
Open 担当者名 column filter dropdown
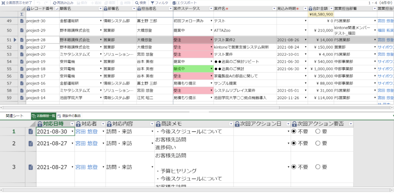pos(171,9)
